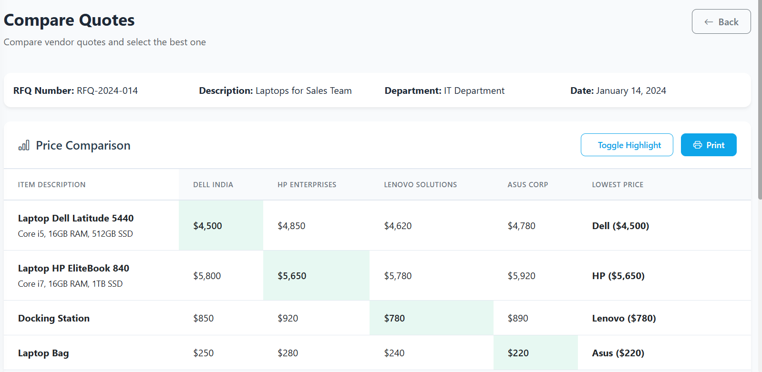762x372 pixels.
Task: Click the vertical page scrollbar thumb
Action: tap(760, 100)
